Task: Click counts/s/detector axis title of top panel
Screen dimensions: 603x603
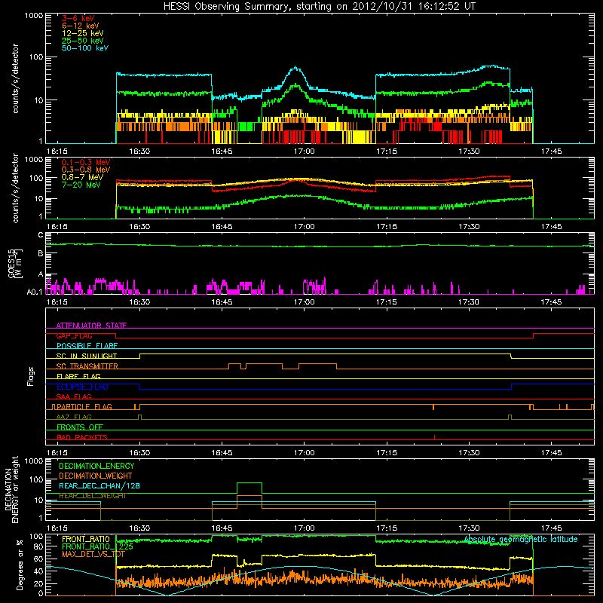Action: [15, 78]
